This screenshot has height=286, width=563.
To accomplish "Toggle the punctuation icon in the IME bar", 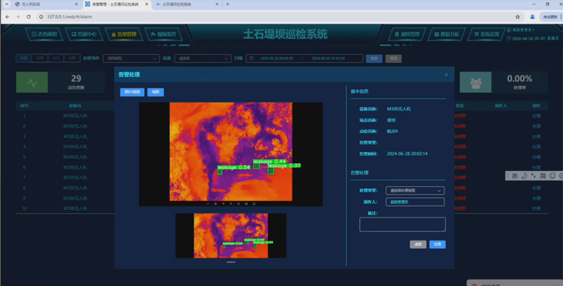I will point(534,176).
